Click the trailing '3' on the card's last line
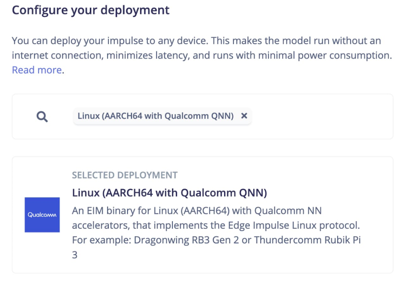 coord(75,254)
